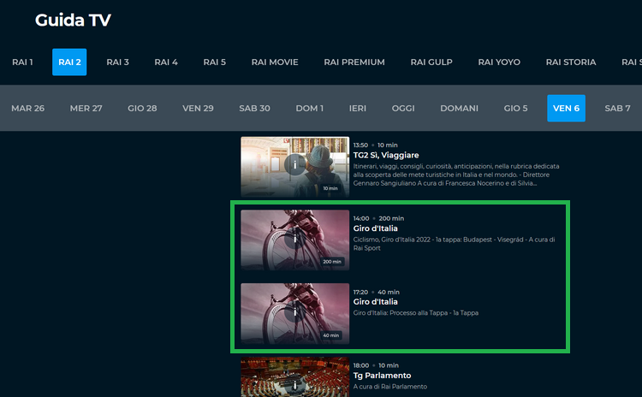
Task: Switch to RAI 4 channel
Action: 166,62
